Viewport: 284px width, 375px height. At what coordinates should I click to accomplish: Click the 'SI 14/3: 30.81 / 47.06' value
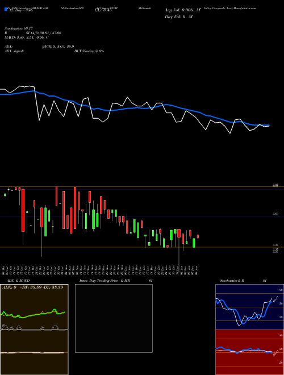click(44, 33)
